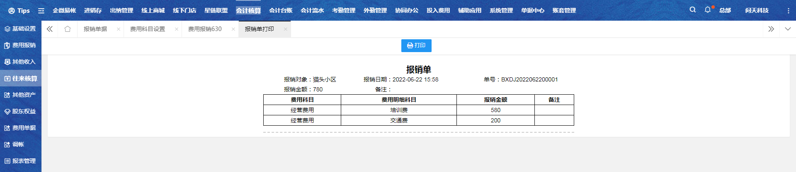Click the 单号 BXDJ2022062200001 text
The width and height of the screenshot is (796, 172).
click(521, 79)
